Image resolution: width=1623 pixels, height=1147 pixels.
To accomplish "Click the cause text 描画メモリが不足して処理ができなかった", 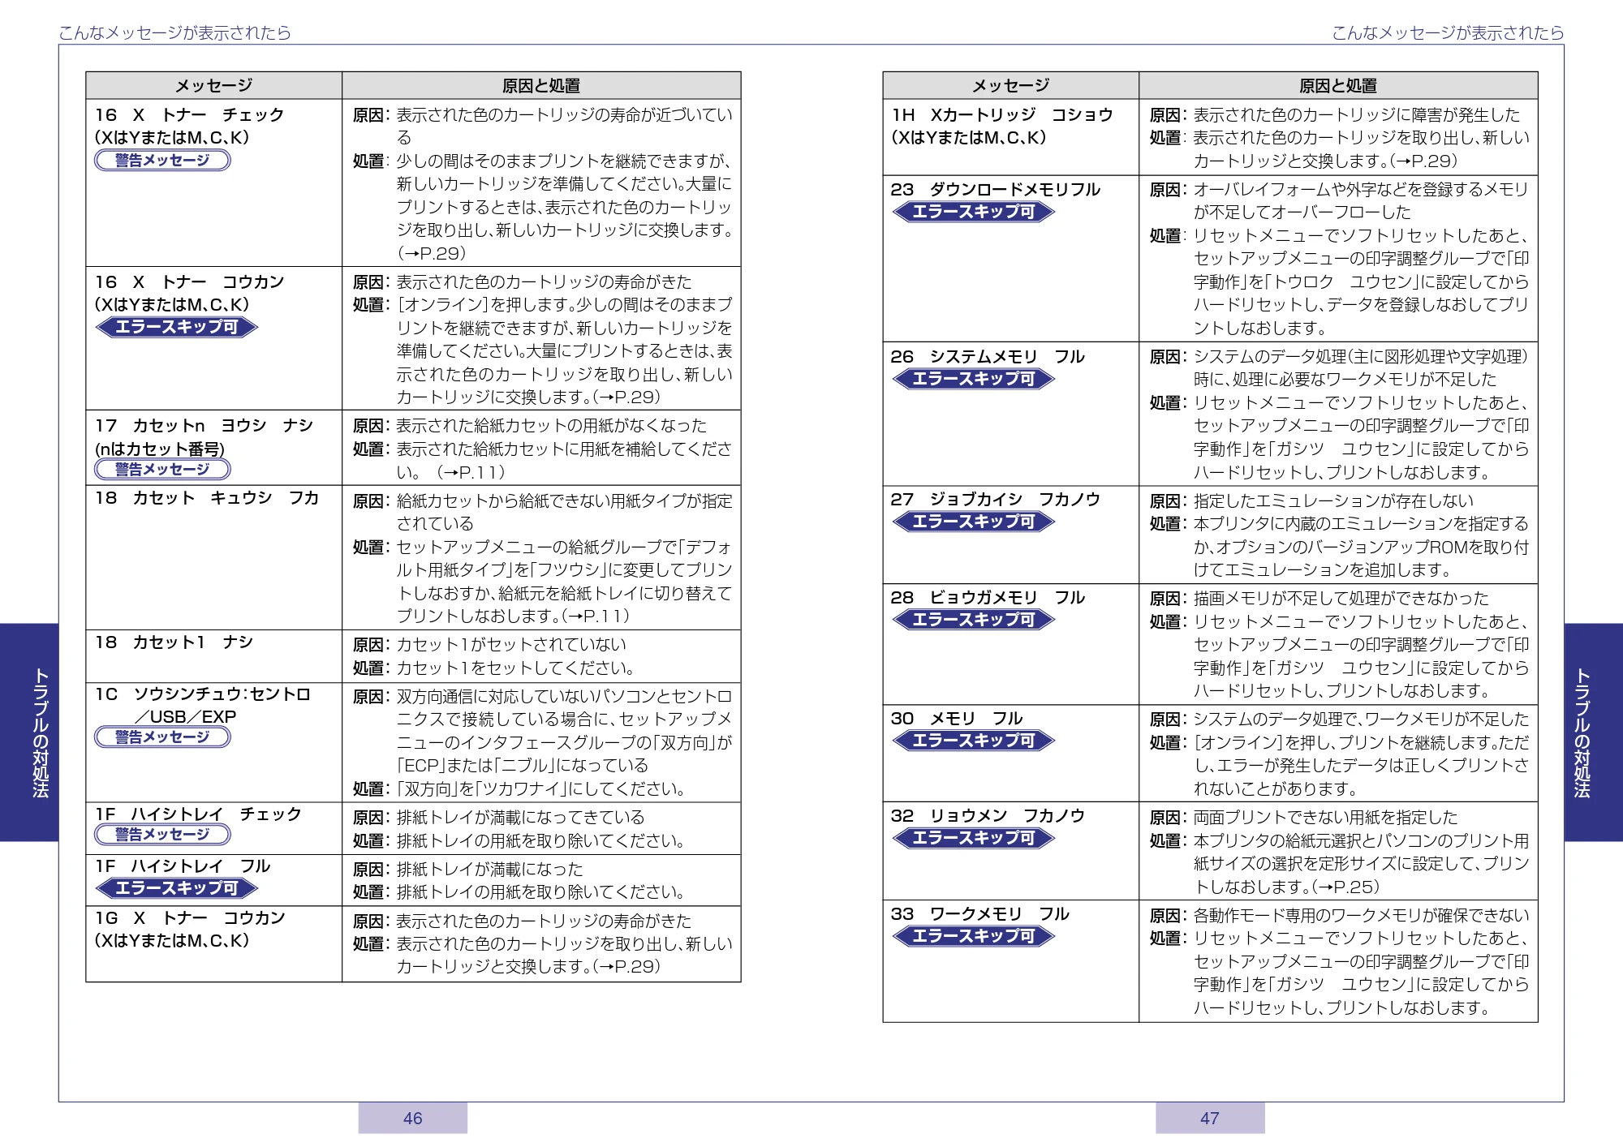I will coord(1341,598).
